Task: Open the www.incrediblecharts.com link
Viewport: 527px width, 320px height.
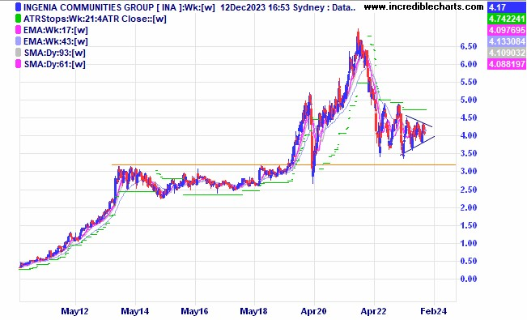Action: [x=424, y=6]
